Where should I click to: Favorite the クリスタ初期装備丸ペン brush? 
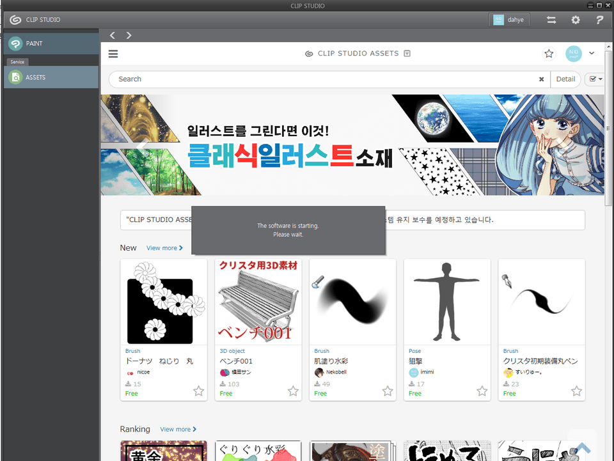576,391
